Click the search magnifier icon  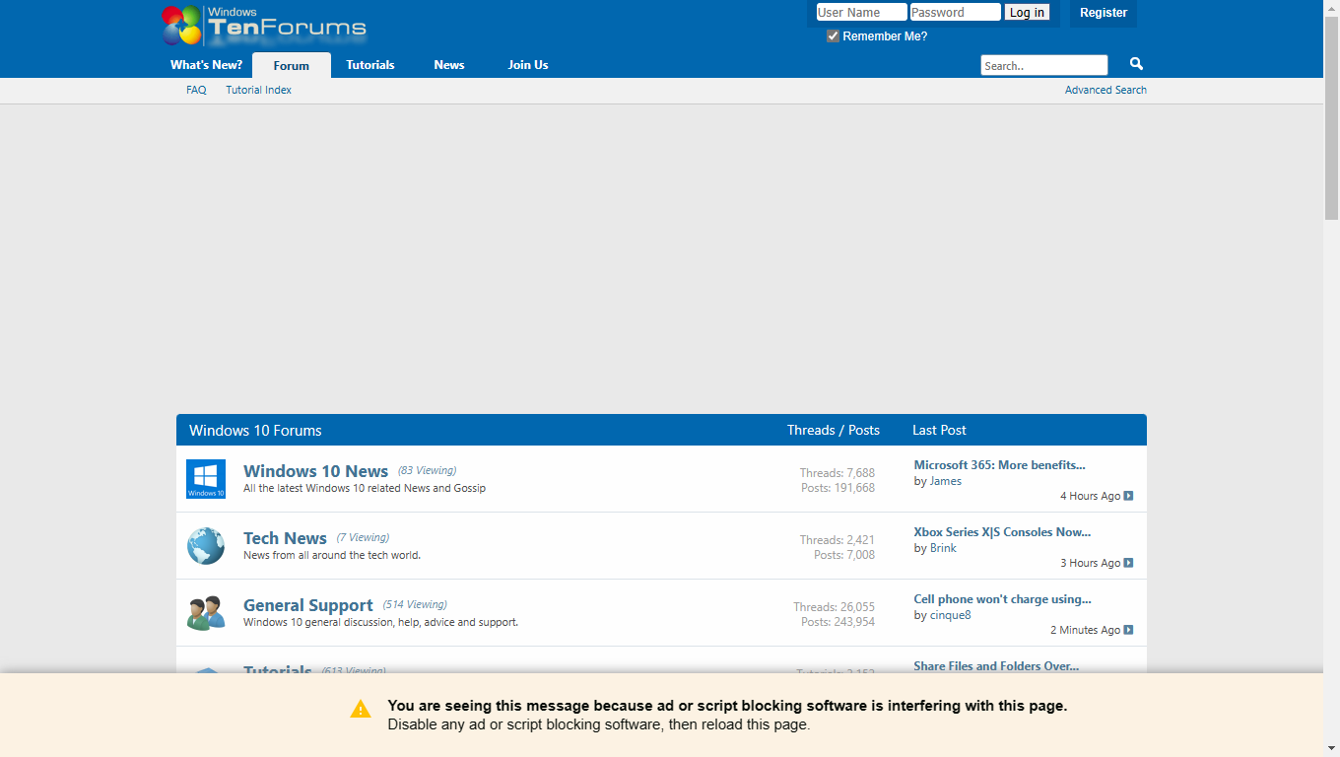[1135, 63]
